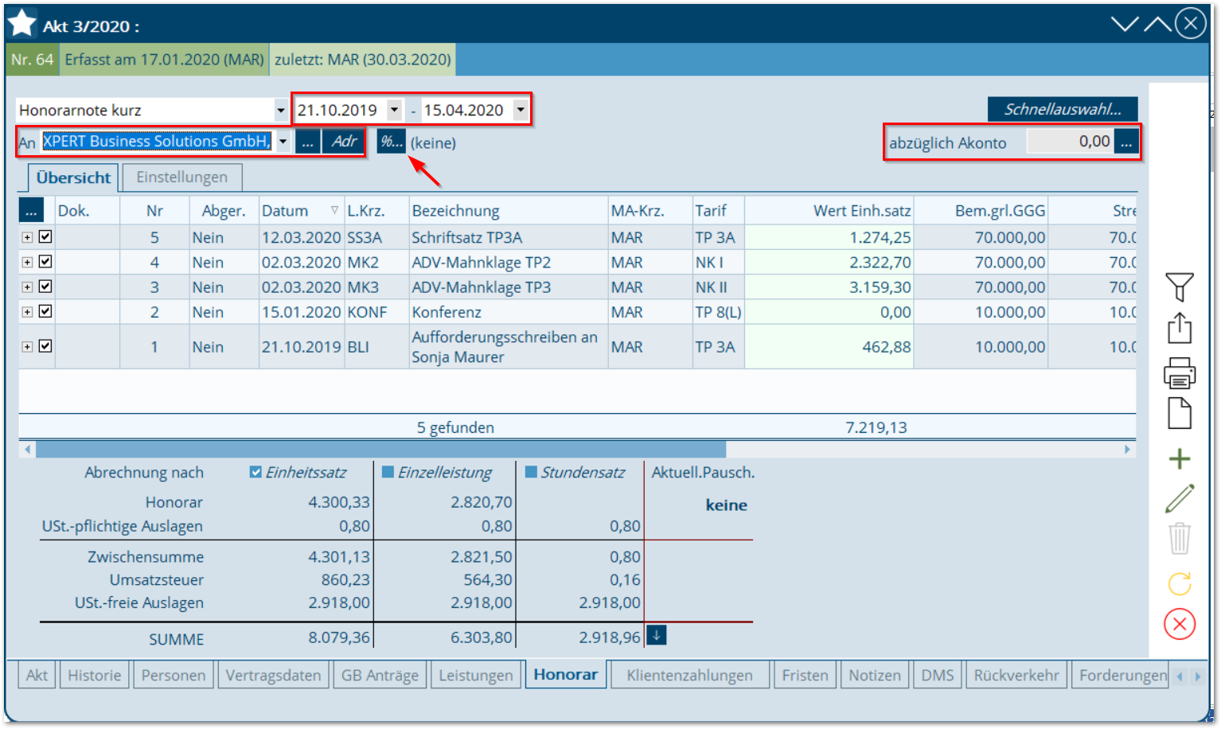Click the horizontal table scrollbar thumb

pyautogui.click(x=380, y=450)
